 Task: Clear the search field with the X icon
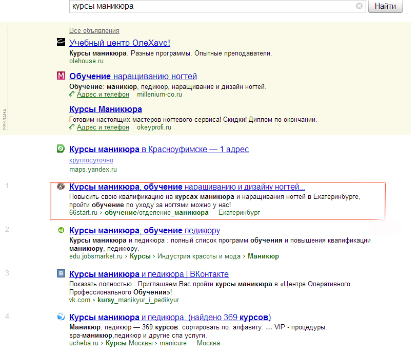click(359, 6)
